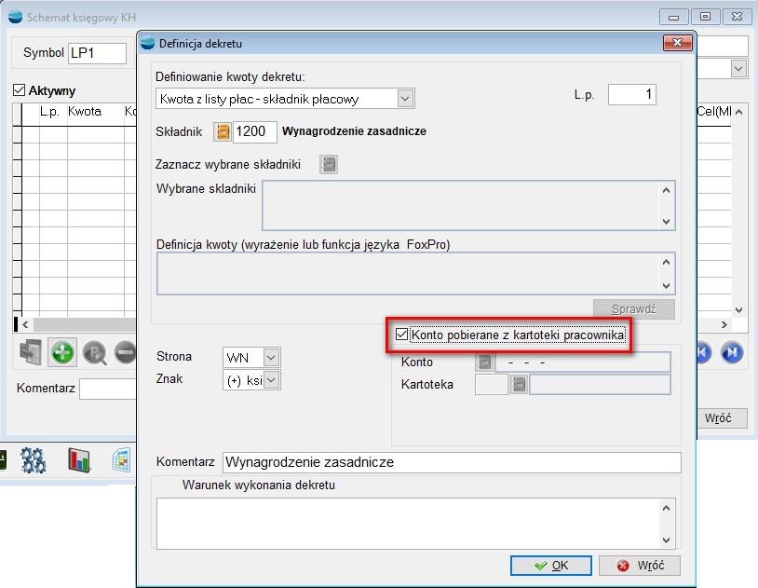758x588 pixels.
Task: Close the Definicja dekretu dialog
Action: (677, 43)
